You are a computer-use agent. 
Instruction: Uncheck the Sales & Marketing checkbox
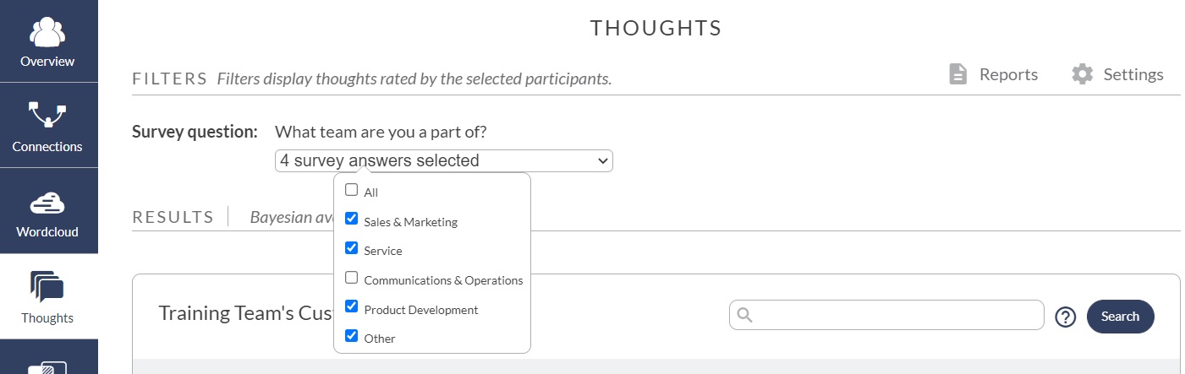click(352, 220)
